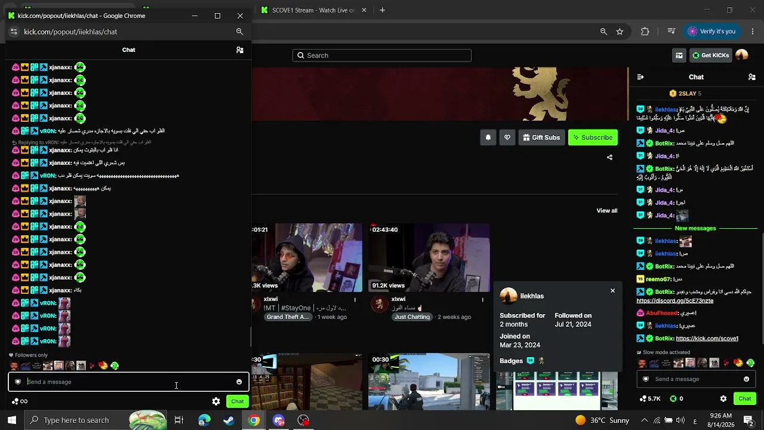Open the 00:30 clip thumbnail
The width and height of the screenshot is (764, 430).
click(x=430, y=382)
